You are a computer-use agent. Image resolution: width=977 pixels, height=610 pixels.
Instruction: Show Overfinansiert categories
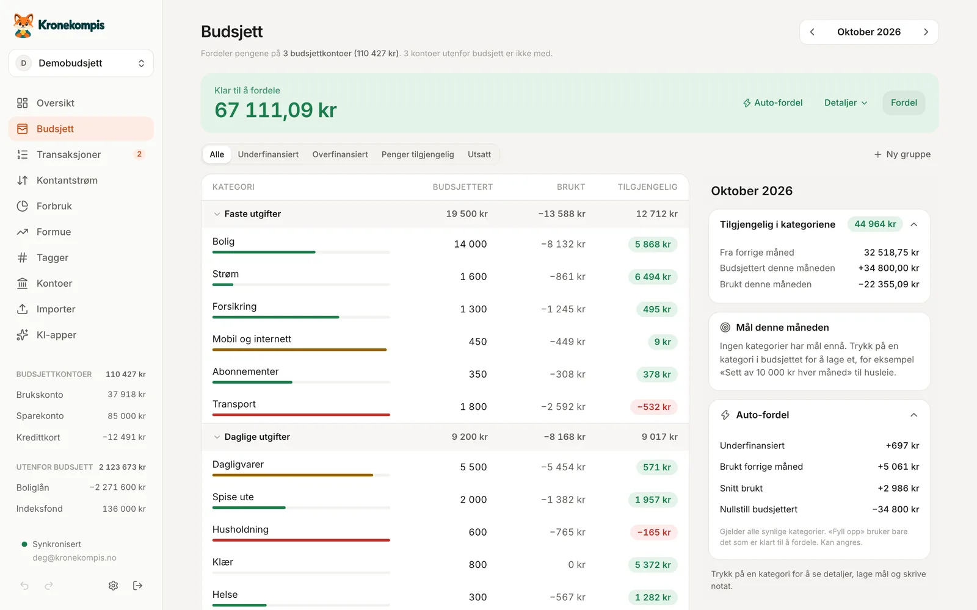[340, 154]
